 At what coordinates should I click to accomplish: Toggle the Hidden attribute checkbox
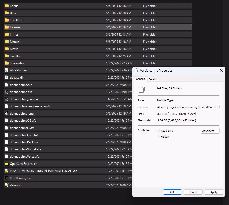[158, 137]
